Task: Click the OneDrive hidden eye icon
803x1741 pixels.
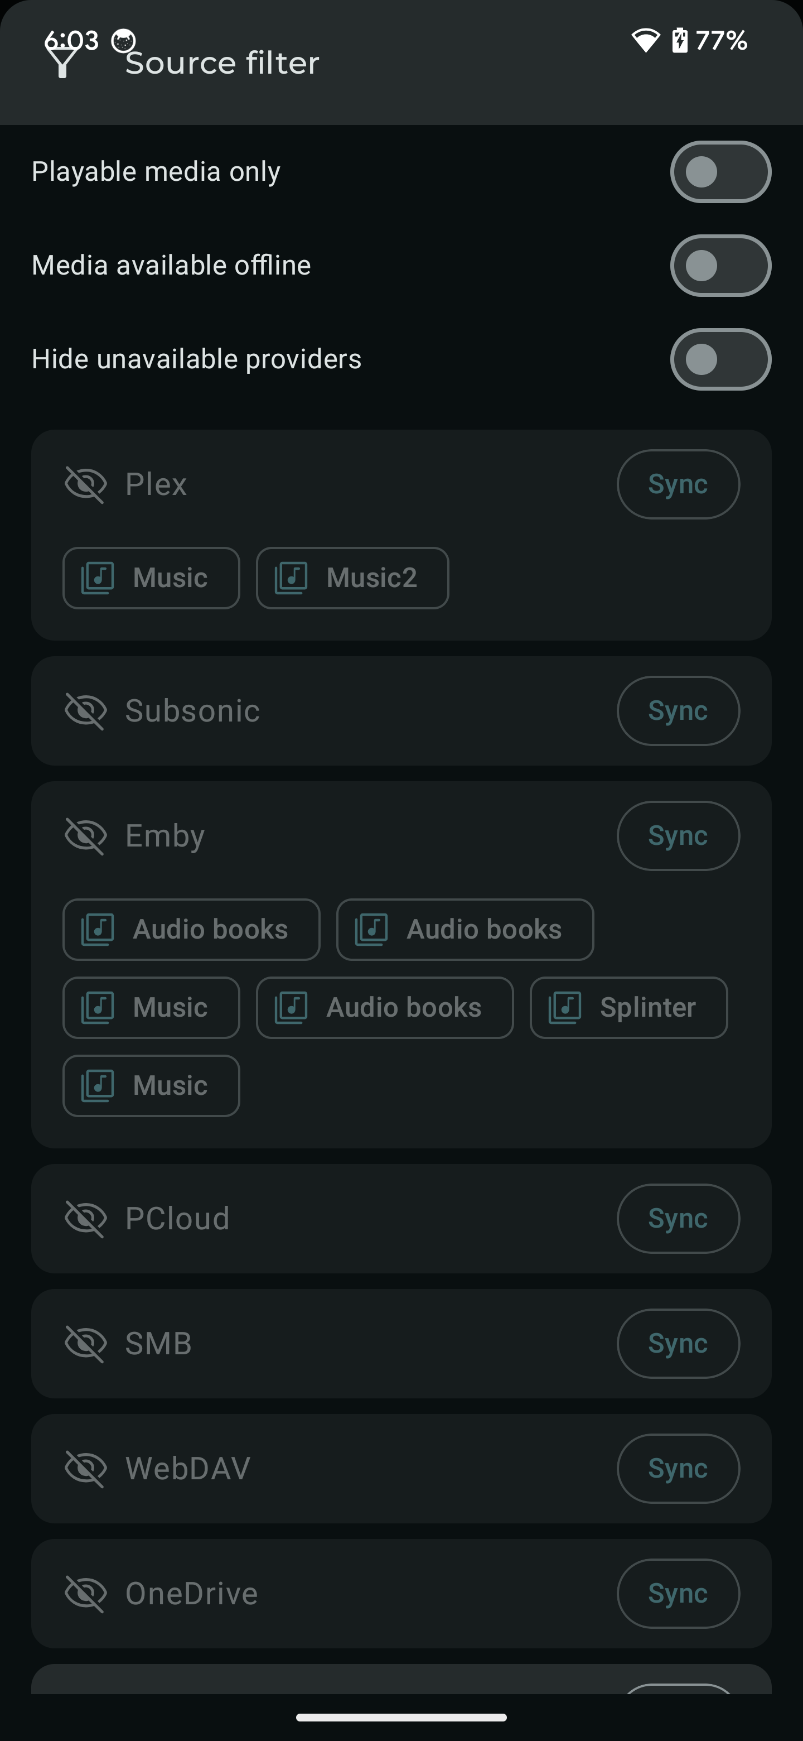Action: (x=86, y=1594)
